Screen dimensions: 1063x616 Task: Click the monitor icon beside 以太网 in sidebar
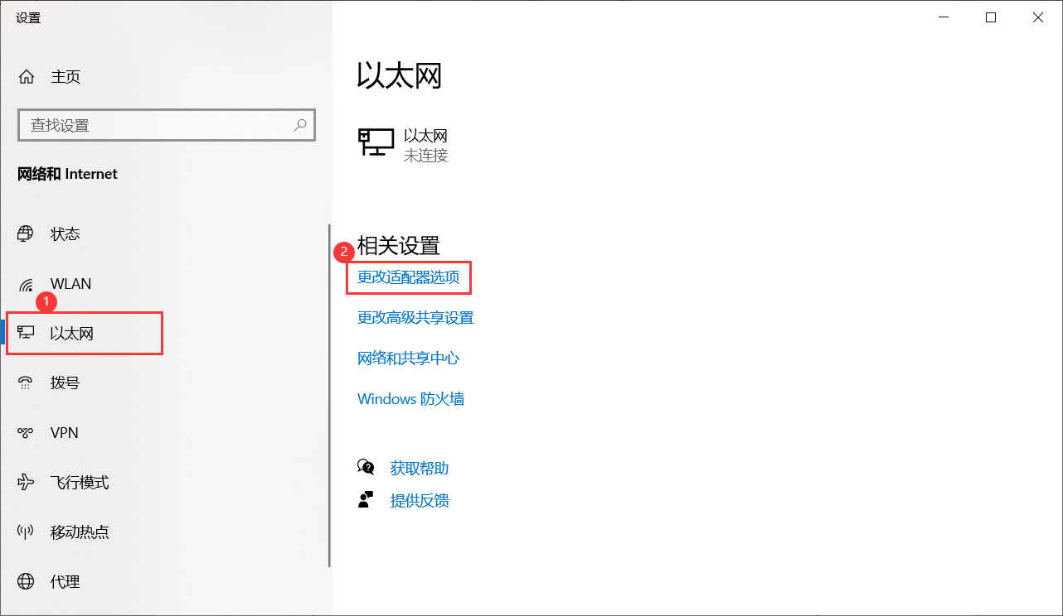click(x=26, y=333)
